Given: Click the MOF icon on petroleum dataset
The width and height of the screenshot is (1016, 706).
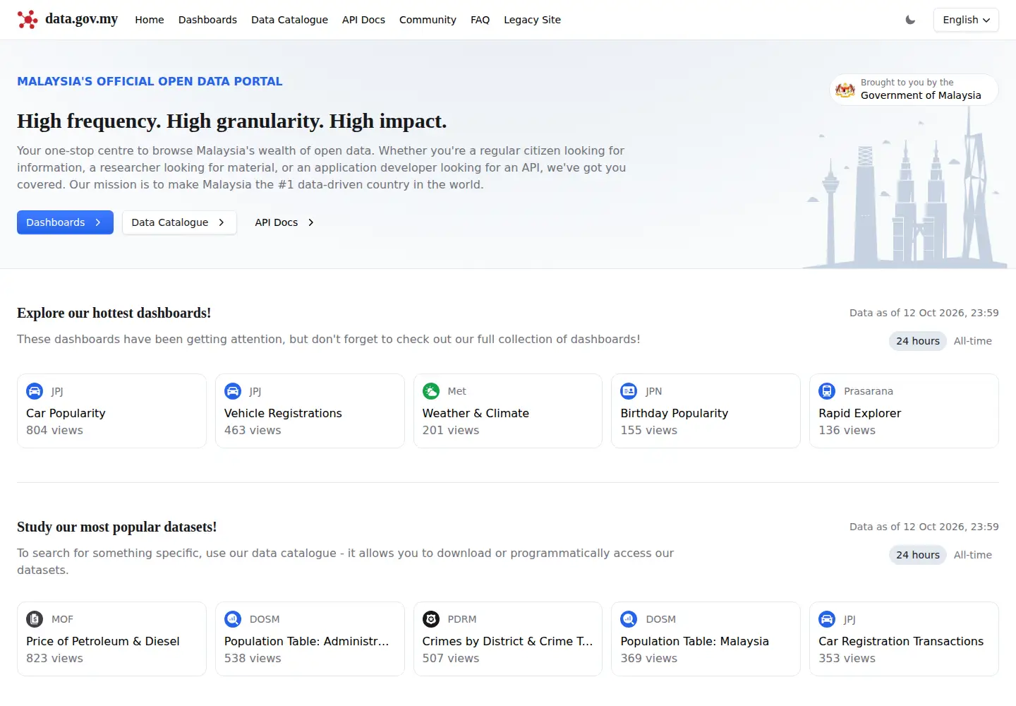Looking at the screenshot, I should [x=35, y=619].
